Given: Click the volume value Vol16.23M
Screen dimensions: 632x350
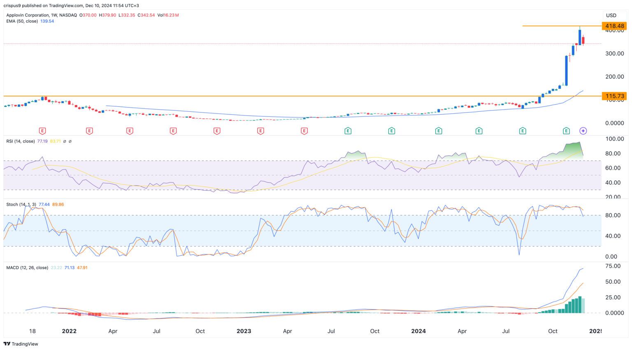Looking at the screenshot, I should pyautogui.click(x=168, y=15).
